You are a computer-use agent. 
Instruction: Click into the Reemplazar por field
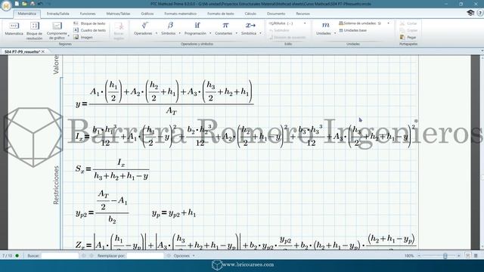(145, 255)
